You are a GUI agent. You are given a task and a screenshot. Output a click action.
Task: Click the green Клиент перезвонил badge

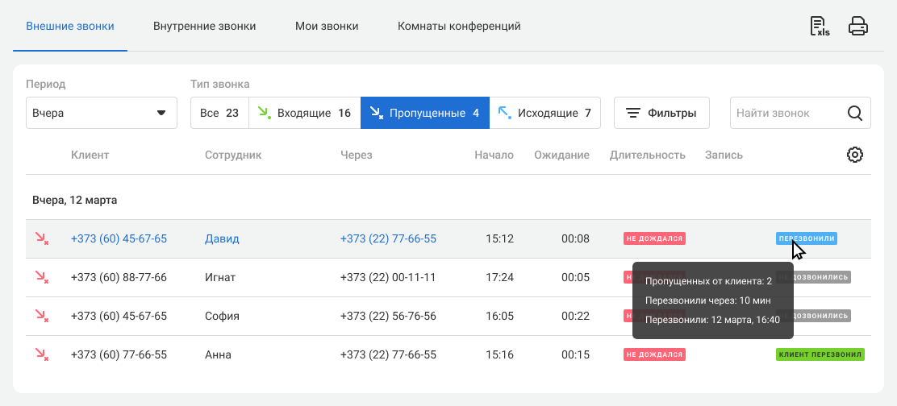click(x=820, y=354)
